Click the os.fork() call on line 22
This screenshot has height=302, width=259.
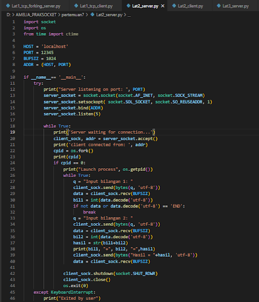click(x=82, y=150)
